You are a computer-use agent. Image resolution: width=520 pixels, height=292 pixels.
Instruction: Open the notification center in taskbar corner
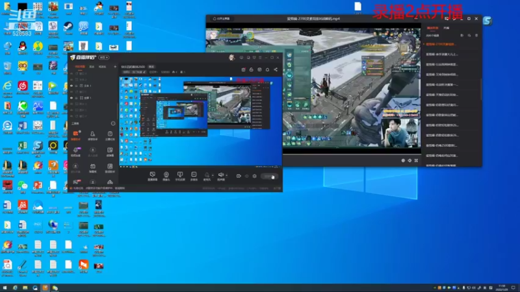click(x=513, y=287)
